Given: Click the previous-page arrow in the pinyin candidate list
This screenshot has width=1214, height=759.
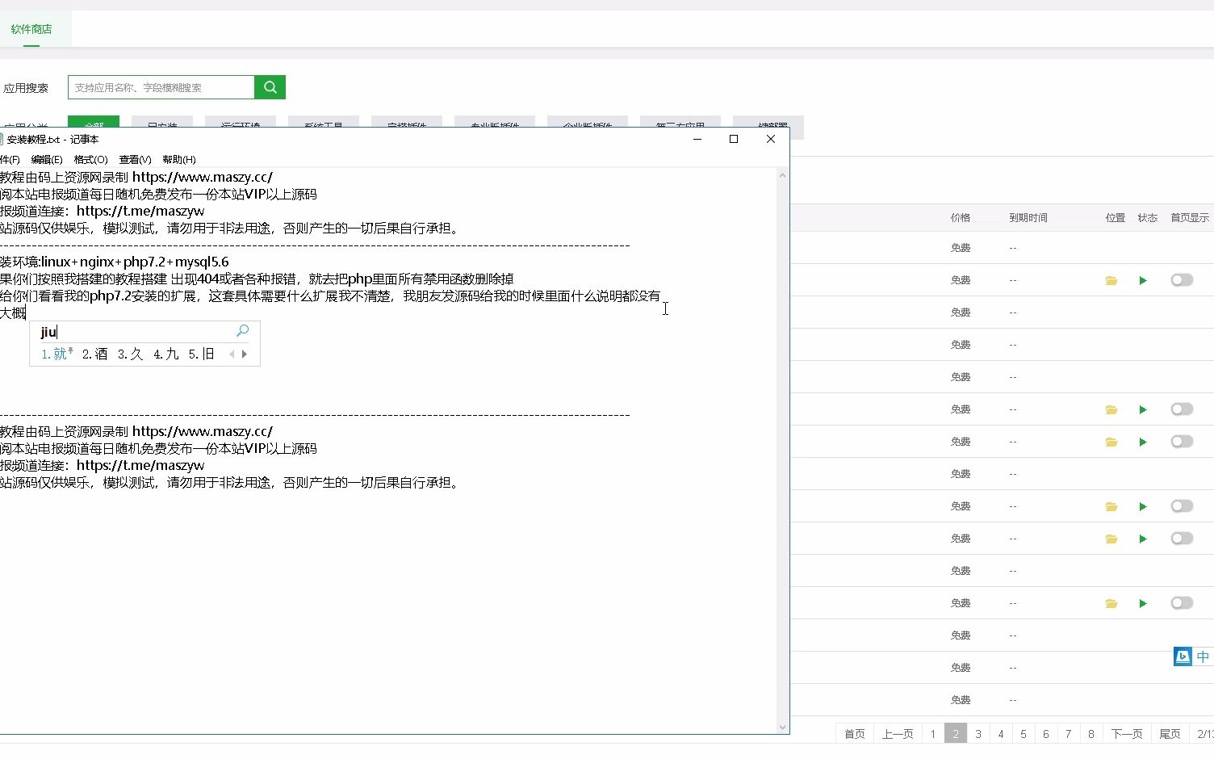Looking at the screenshot, I should [230, 354].
